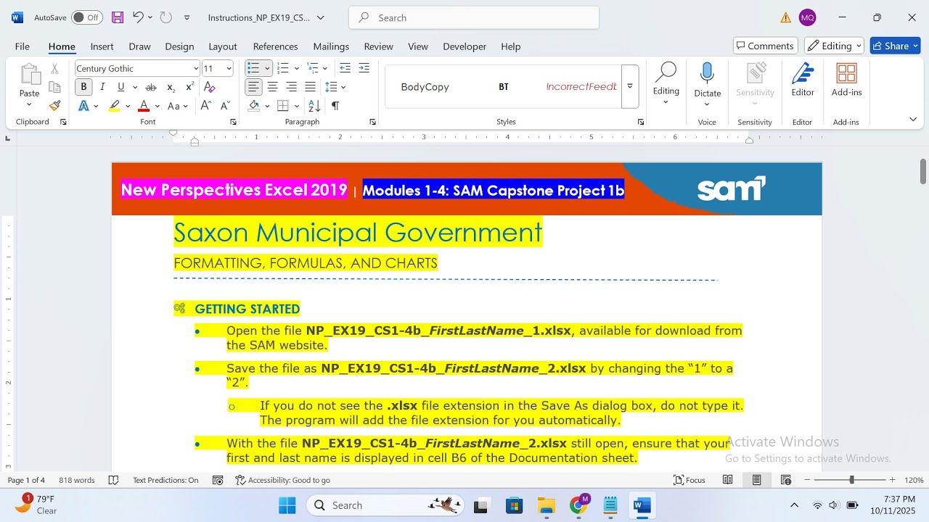
Task: Click the Comments button
Action: [x=766, y=46]
